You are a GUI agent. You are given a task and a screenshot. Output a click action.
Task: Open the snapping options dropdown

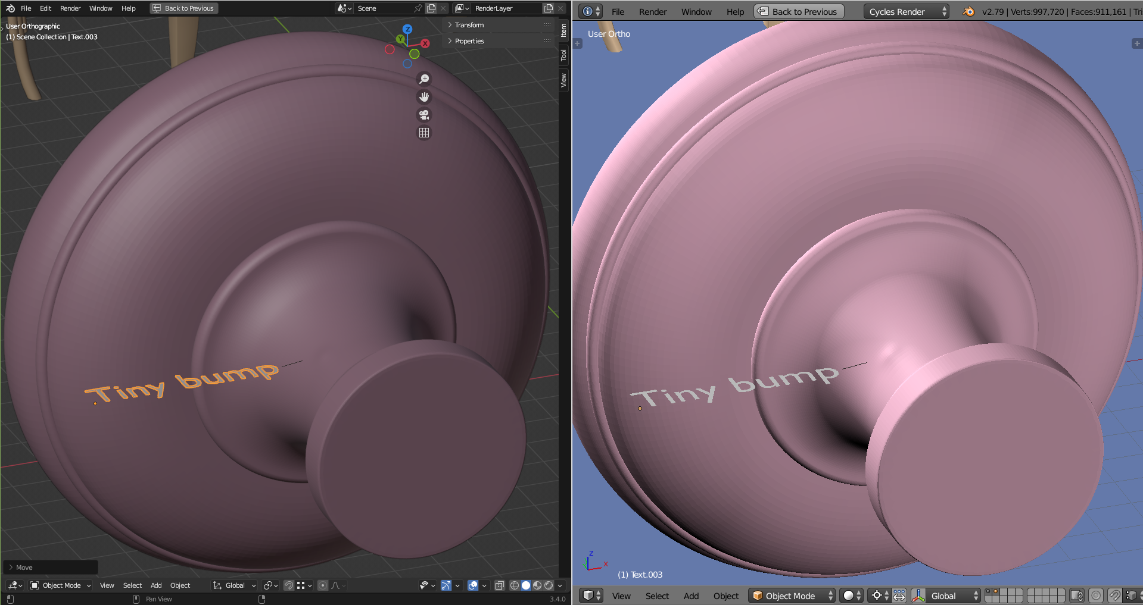click(304, 585)
